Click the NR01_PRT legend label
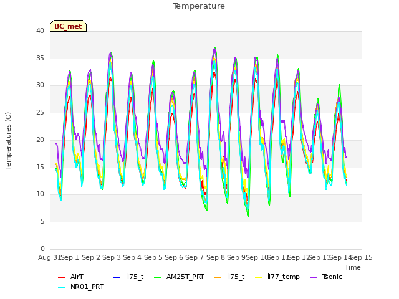 [x=87, y=287]
